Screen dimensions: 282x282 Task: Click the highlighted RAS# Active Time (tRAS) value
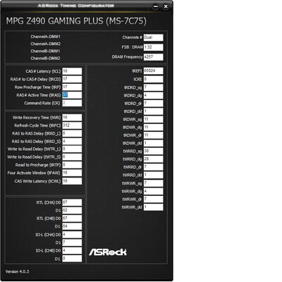click(x=65, y=95)
